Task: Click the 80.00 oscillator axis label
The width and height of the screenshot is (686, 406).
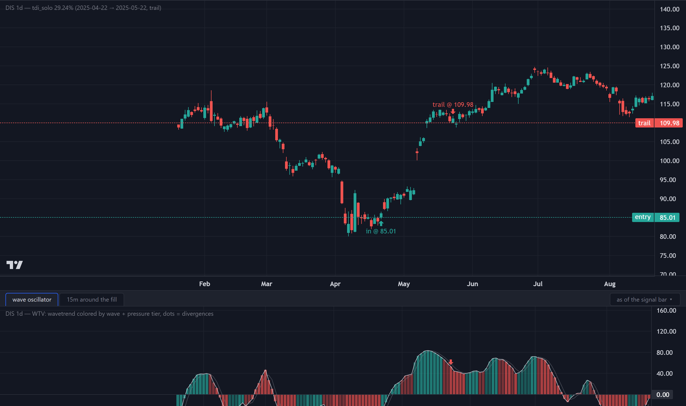Action: pyautogui.click(x=665, y=353)
